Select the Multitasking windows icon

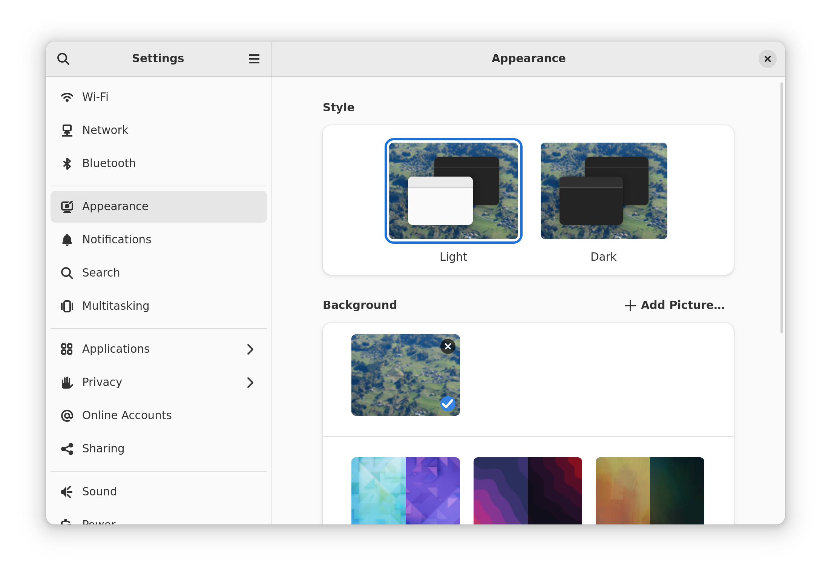(67, 306)
